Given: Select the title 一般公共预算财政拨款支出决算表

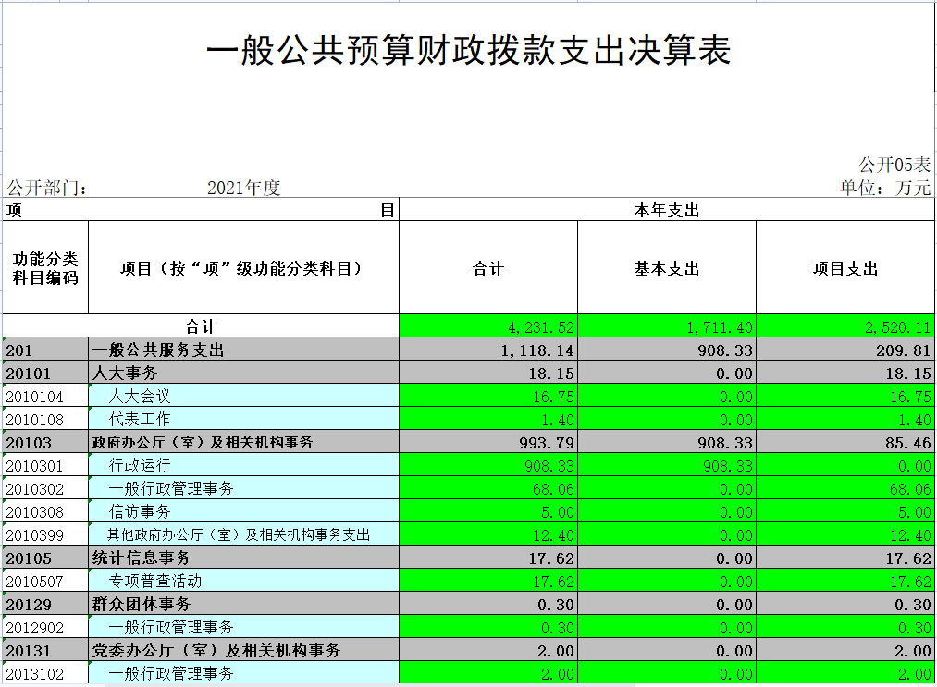Looking at the screenshot, I should click(468, 50).
